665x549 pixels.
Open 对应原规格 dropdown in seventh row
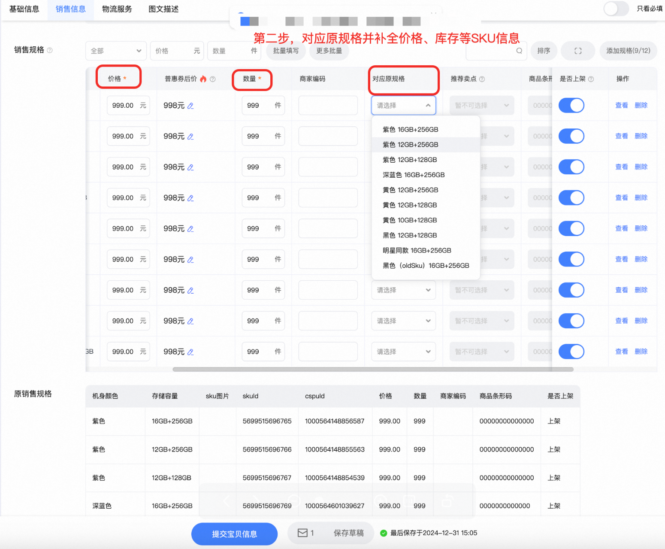[403, 290]
